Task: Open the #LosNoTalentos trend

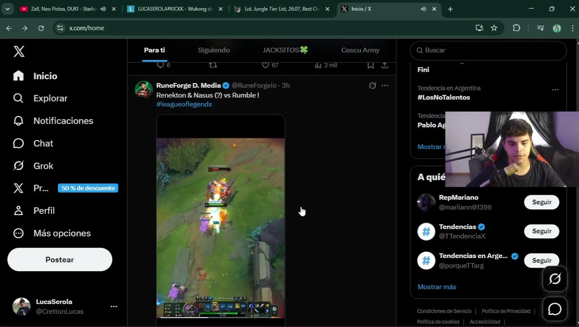Action: point(443,97)
